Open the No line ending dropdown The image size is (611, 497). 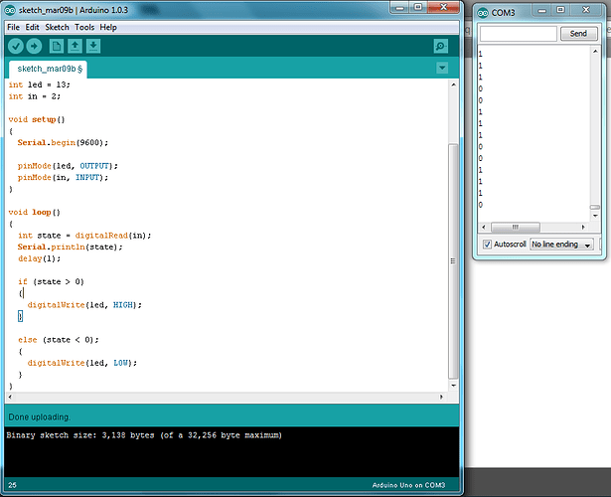[561, 245]
